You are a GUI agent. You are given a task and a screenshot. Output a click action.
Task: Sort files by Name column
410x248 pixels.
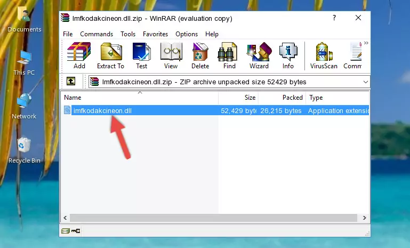(140, 98)
